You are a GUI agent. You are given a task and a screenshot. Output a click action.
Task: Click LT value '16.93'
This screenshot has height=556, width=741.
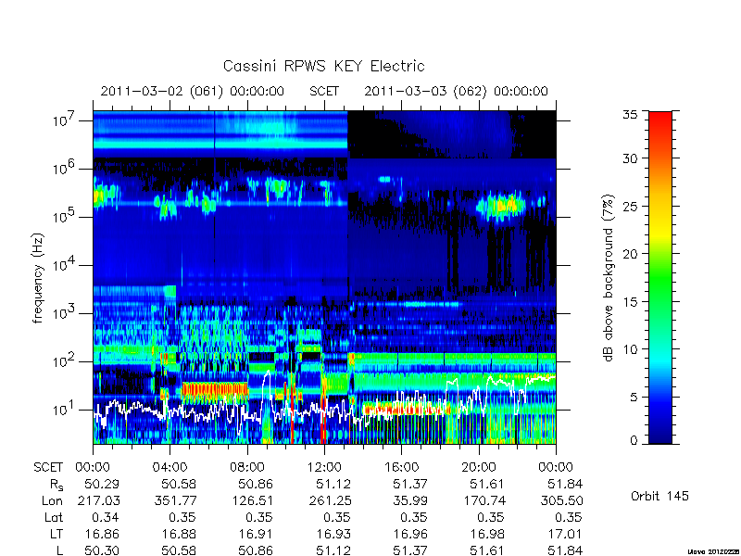[x=333, y=535]
